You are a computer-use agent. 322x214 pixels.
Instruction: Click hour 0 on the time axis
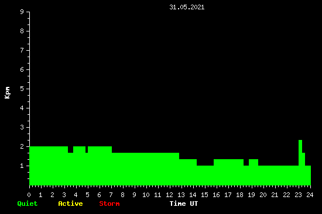(29, 195)
